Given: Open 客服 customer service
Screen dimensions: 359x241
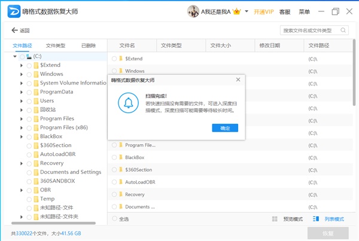Looking at the screenshot, I should 285,12.
